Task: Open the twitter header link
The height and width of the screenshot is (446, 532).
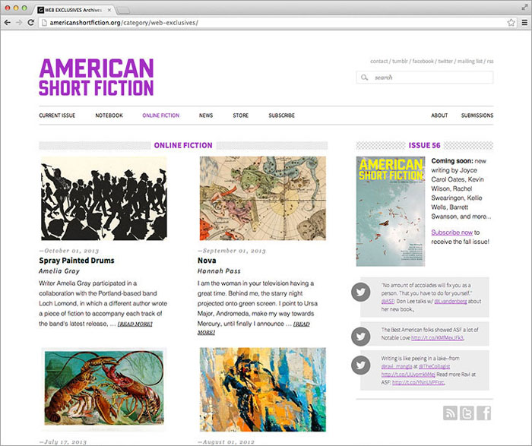Action: pyautogui.click(x=445, y=62)
